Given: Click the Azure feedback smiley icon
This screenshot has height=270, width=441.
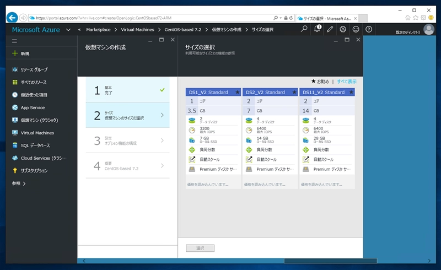Looking at the screenshot, I should 356,29.
